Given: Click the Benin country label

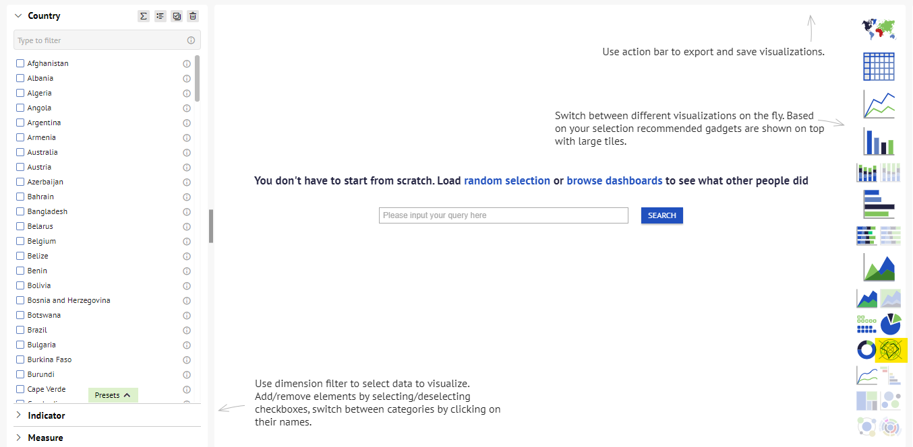Looking at the screenshot, I should pyautogui.click(x=38, y=271).
